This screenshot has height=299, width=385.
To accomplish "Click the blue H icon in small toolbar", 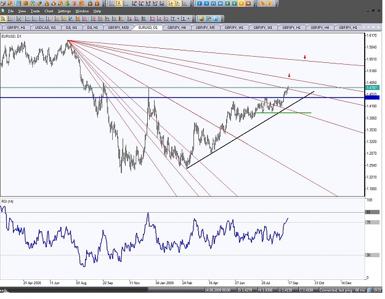I will coord(216,18).
